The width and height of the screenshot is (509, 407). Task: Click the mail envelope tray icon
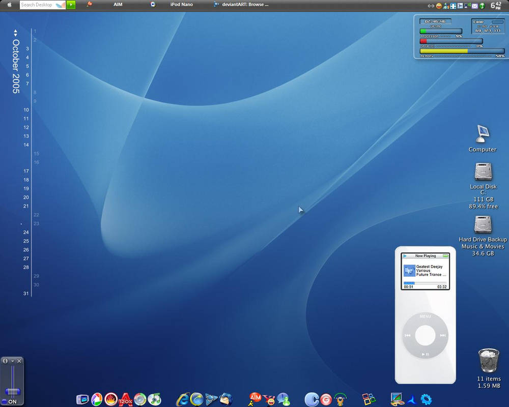474,6
